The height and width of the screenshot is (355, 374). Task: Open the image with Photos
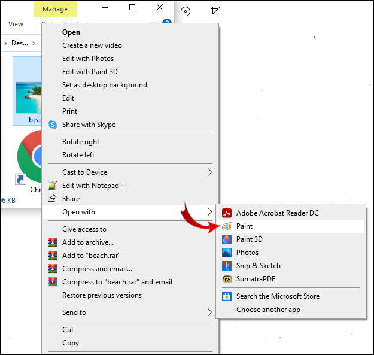291,253
